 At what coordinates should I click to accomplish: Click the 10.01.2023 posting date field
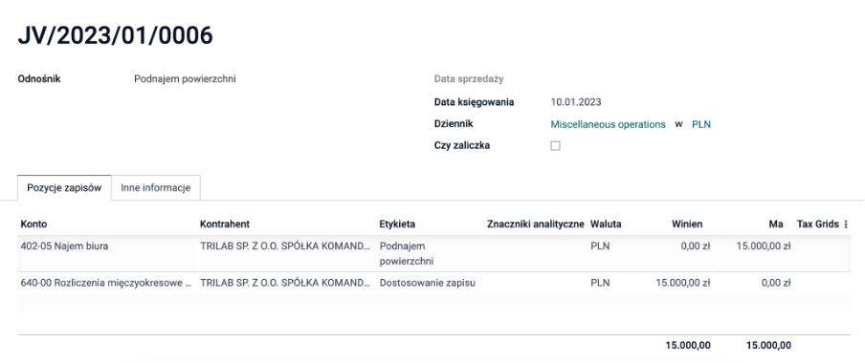click(576, 102)
